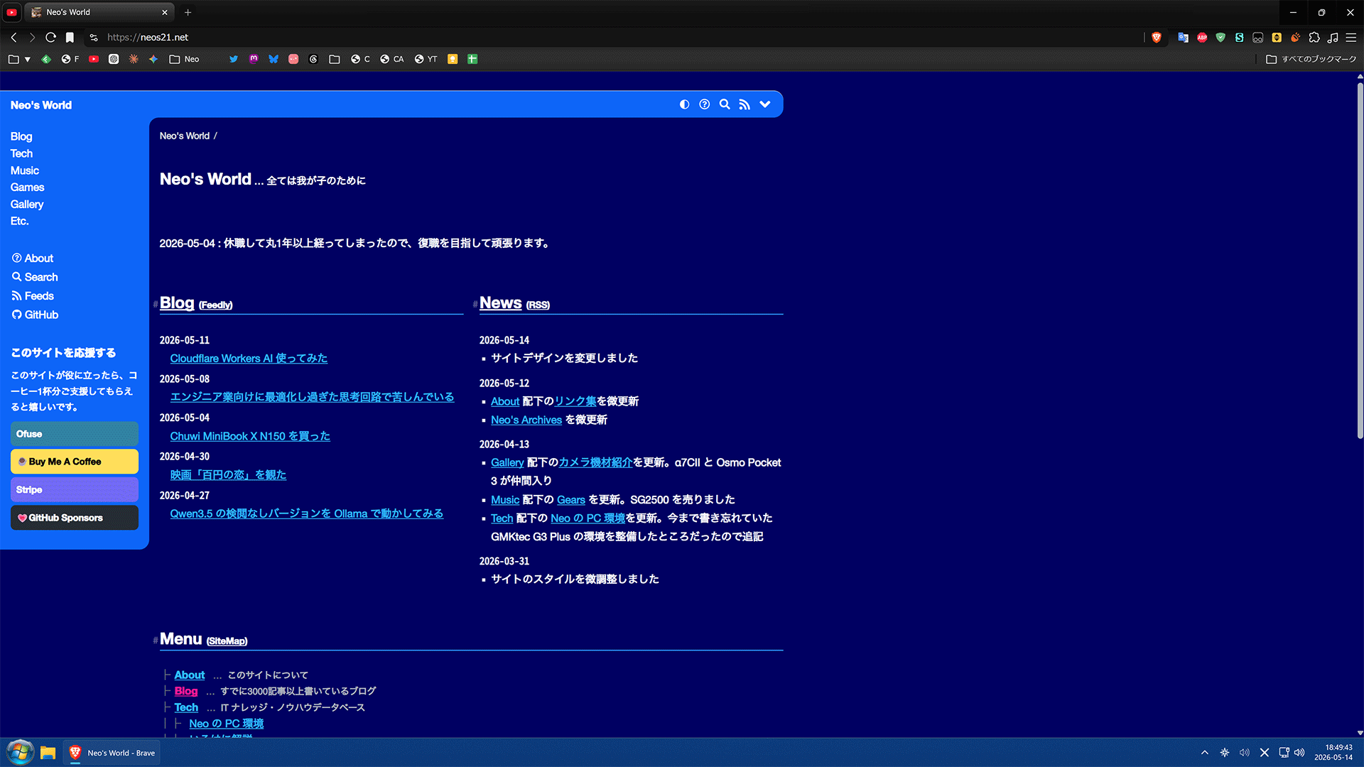
Task: Open the Windows Start orb
Action: pyautogui.click(x=20, y=753)
